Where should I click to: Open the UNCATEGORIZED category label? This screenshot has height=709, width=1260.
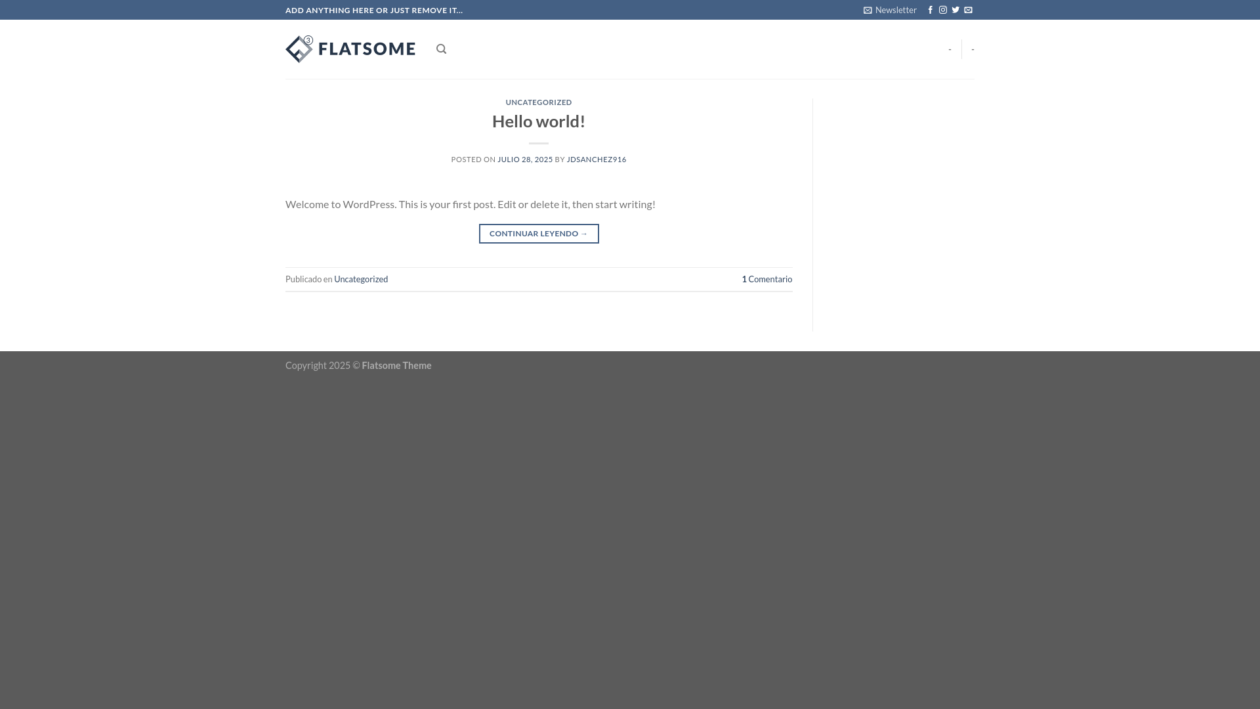tap(539, 102)
